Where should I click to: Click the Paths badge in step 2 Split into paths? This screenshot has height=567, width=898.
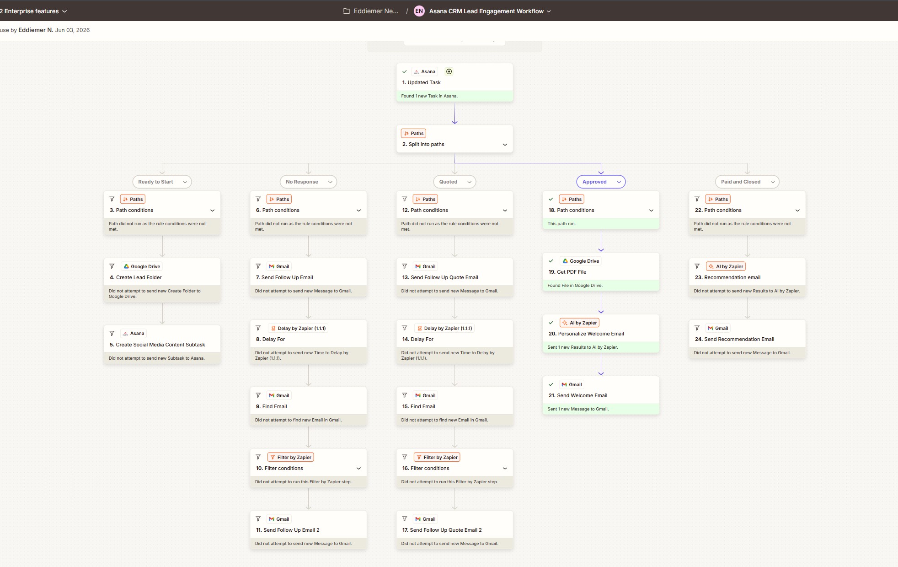[413, 133]
